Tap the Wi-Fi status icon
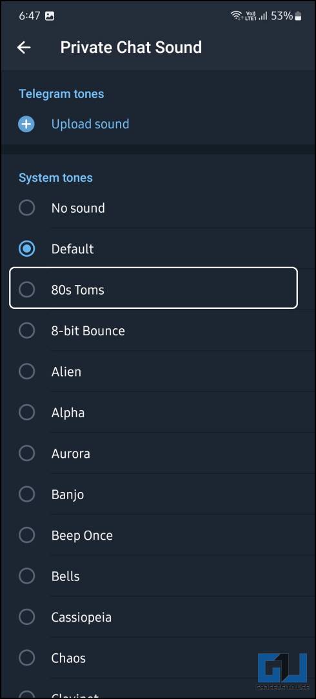The height and width of the screenshot is (699, 316). click(x=236, y=16)
